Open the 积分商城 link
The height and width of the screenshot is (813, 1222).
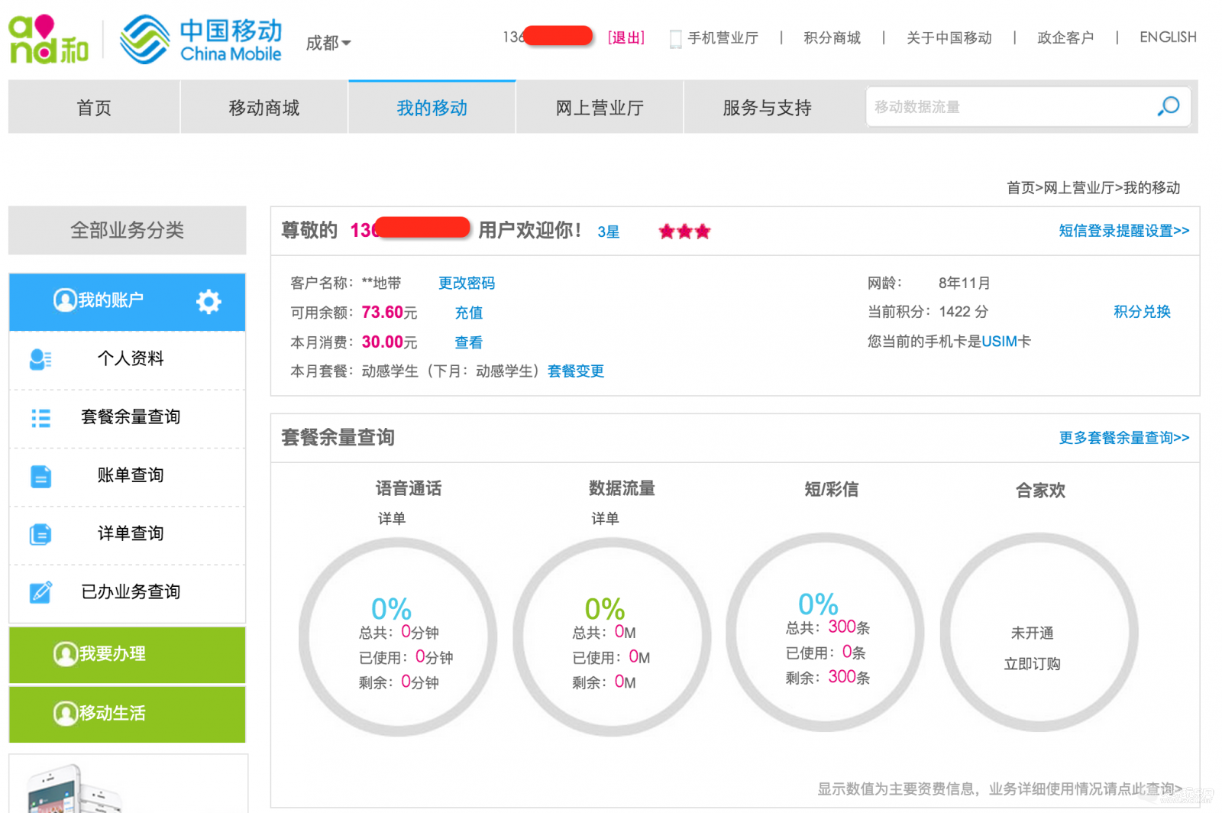tap(832, 37)
